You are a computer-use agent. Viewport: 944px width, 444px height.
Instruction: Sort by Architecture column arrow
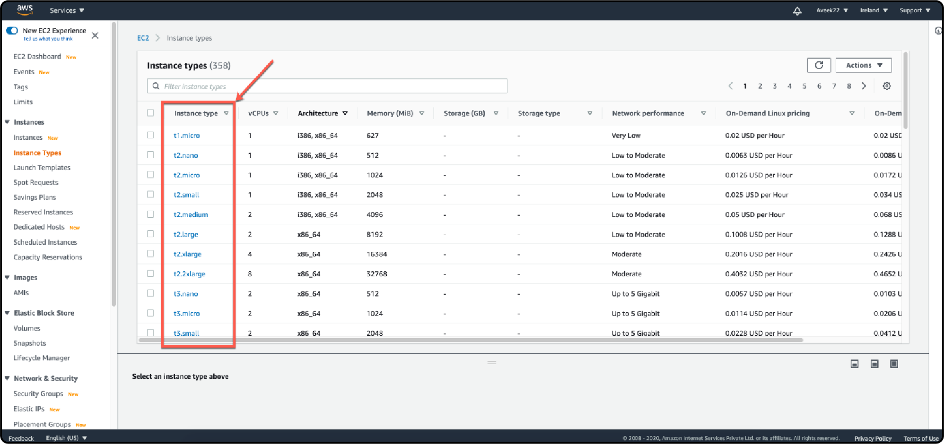pyautogui.click(x=345, y=113)
